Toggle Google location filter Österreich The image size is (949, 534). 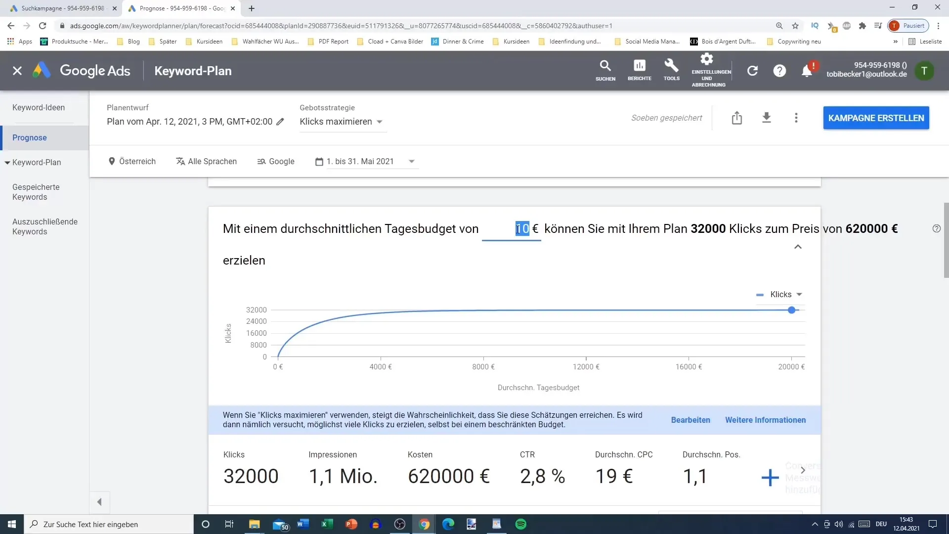tap(132, 161)
